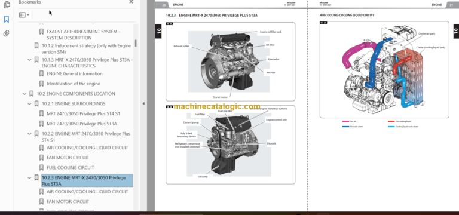Go to 10.1.3 Engine Characteristics bookmark
Viewport: 459px width, 215px height.
(x=87, y=63)
